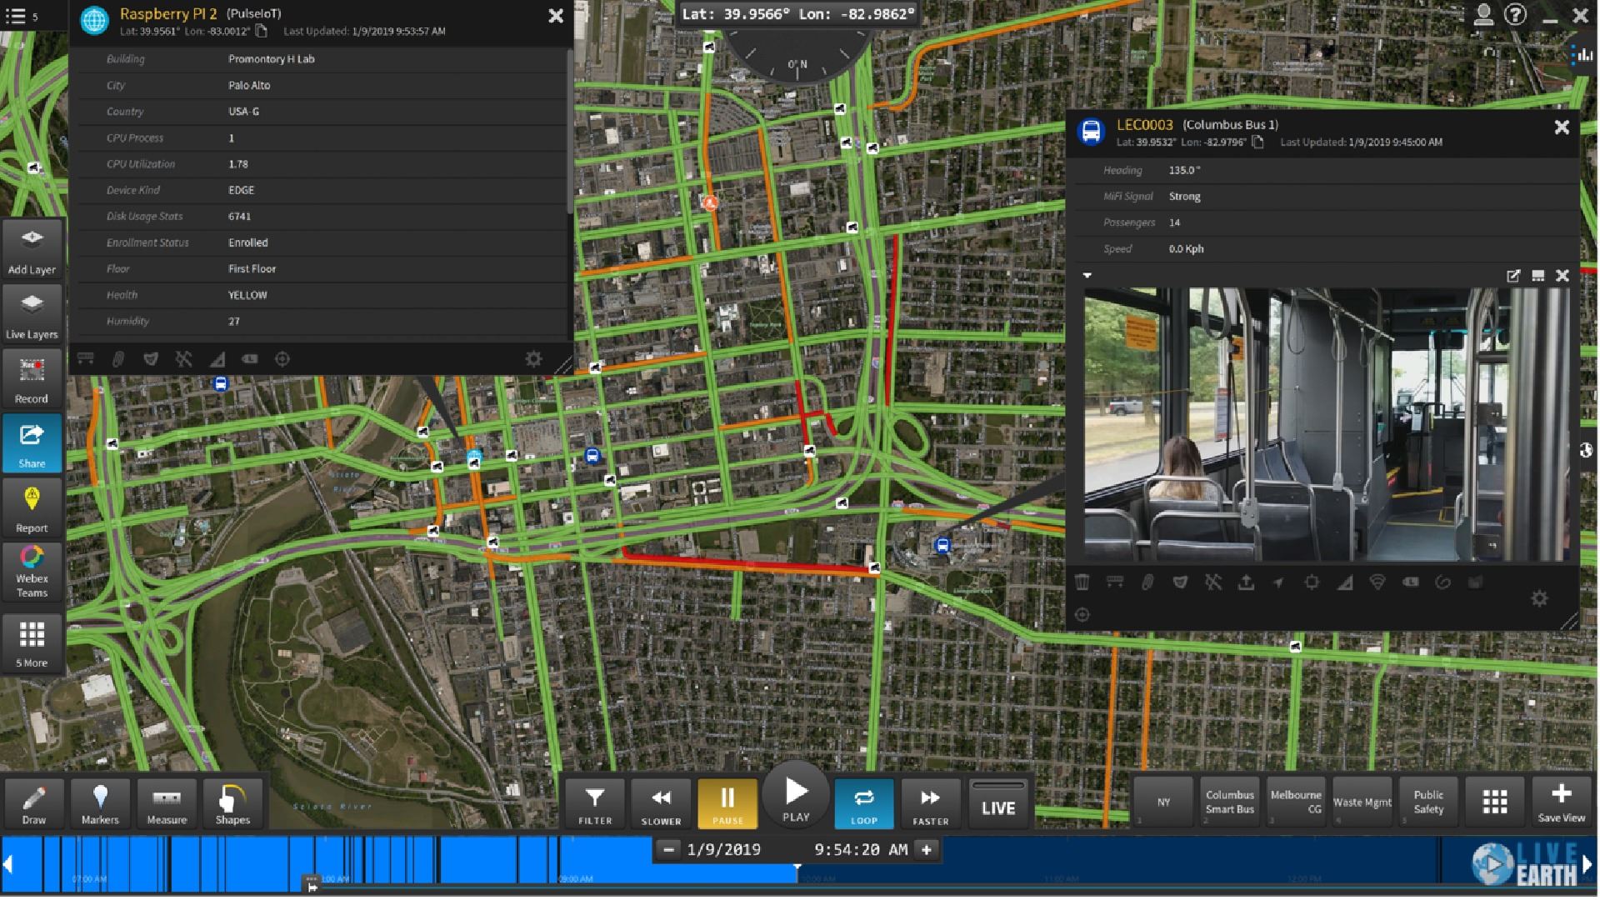Select the Shapes tool
The height and width of the screenshot is (900, 1600).
(x=232, y=803)
